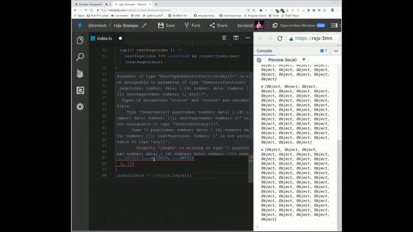The width and height of the screenshot is (413, 232).
Task: Expand the second logged Object array
Action: 263,86
